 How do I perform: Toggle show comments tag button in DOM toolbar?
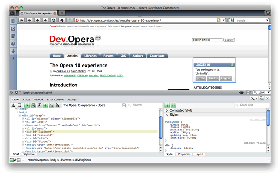[x=46, y=105]
